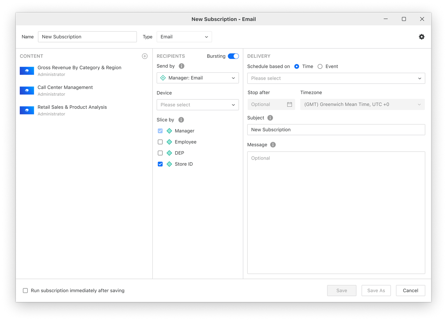The image size is (447, 321).
Task: Click the Cancel button
Action: point(410,290)
